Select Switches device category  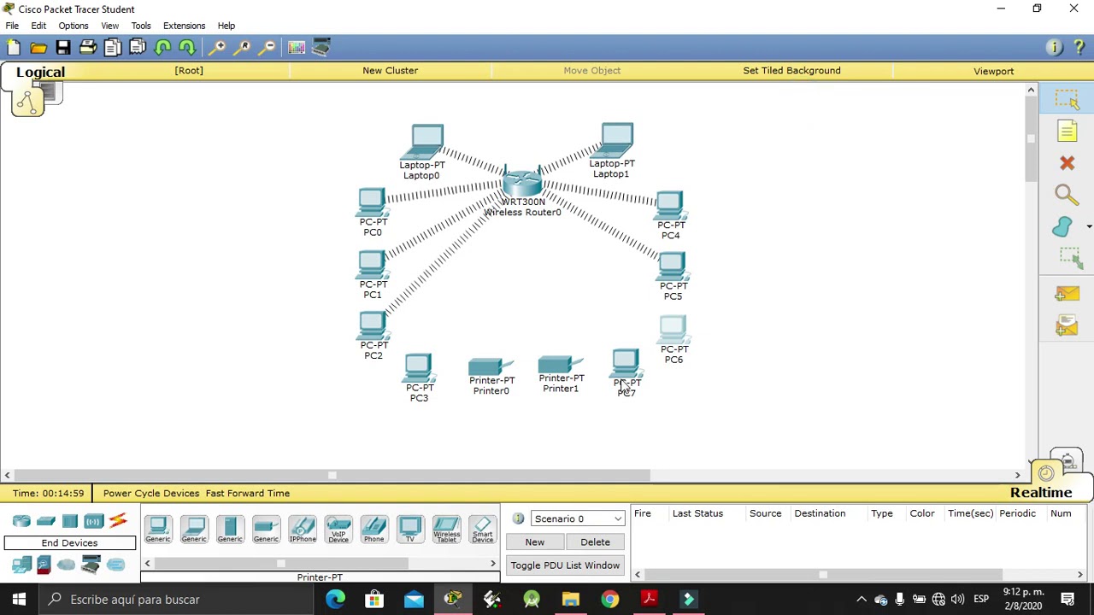(x=46, y=521)
